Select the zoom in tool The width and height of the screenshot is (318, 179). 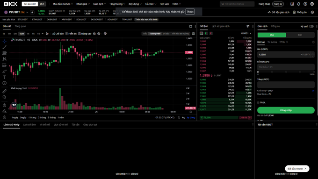point(5,97)
